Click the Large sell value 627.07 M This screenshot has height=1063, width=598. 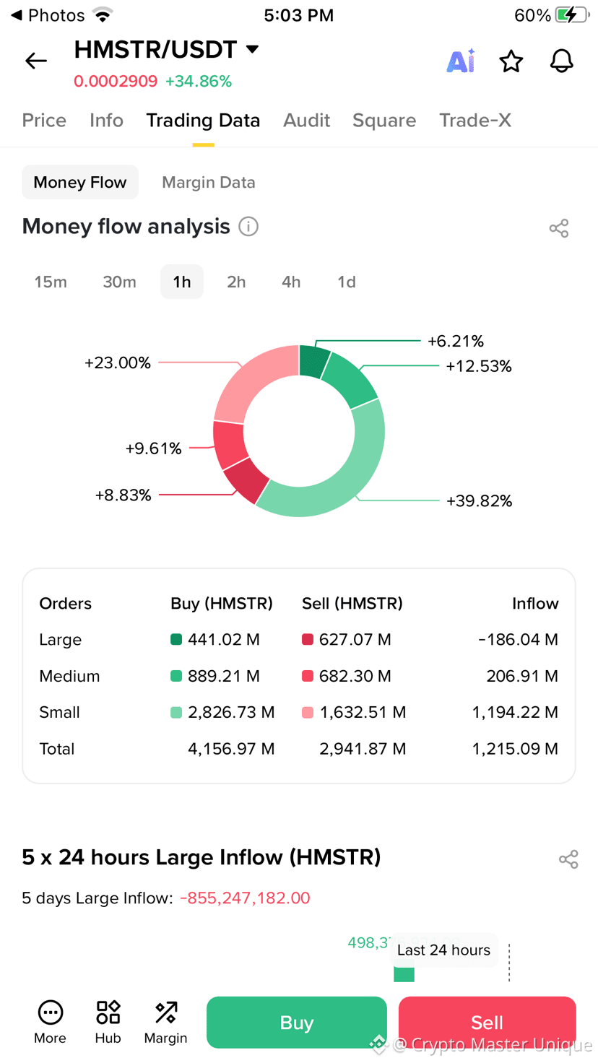pos(355,639)
